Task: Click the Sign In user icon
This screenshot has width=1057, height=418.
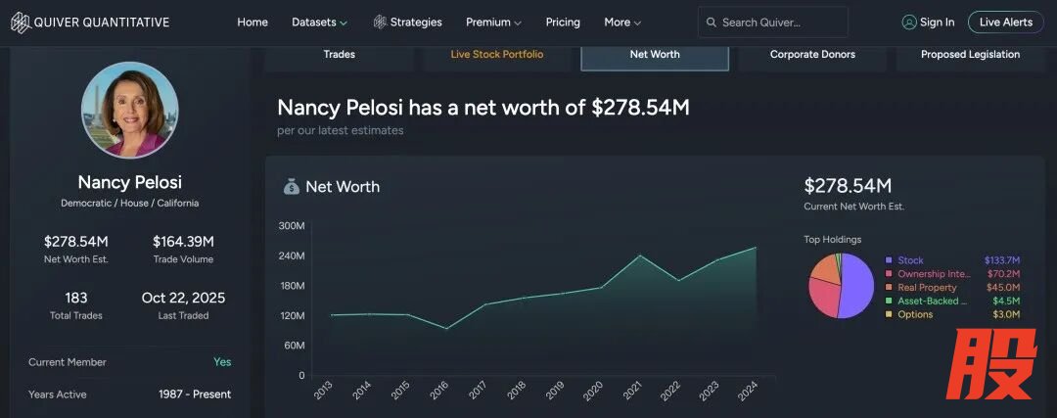Action: coord(909,23)
